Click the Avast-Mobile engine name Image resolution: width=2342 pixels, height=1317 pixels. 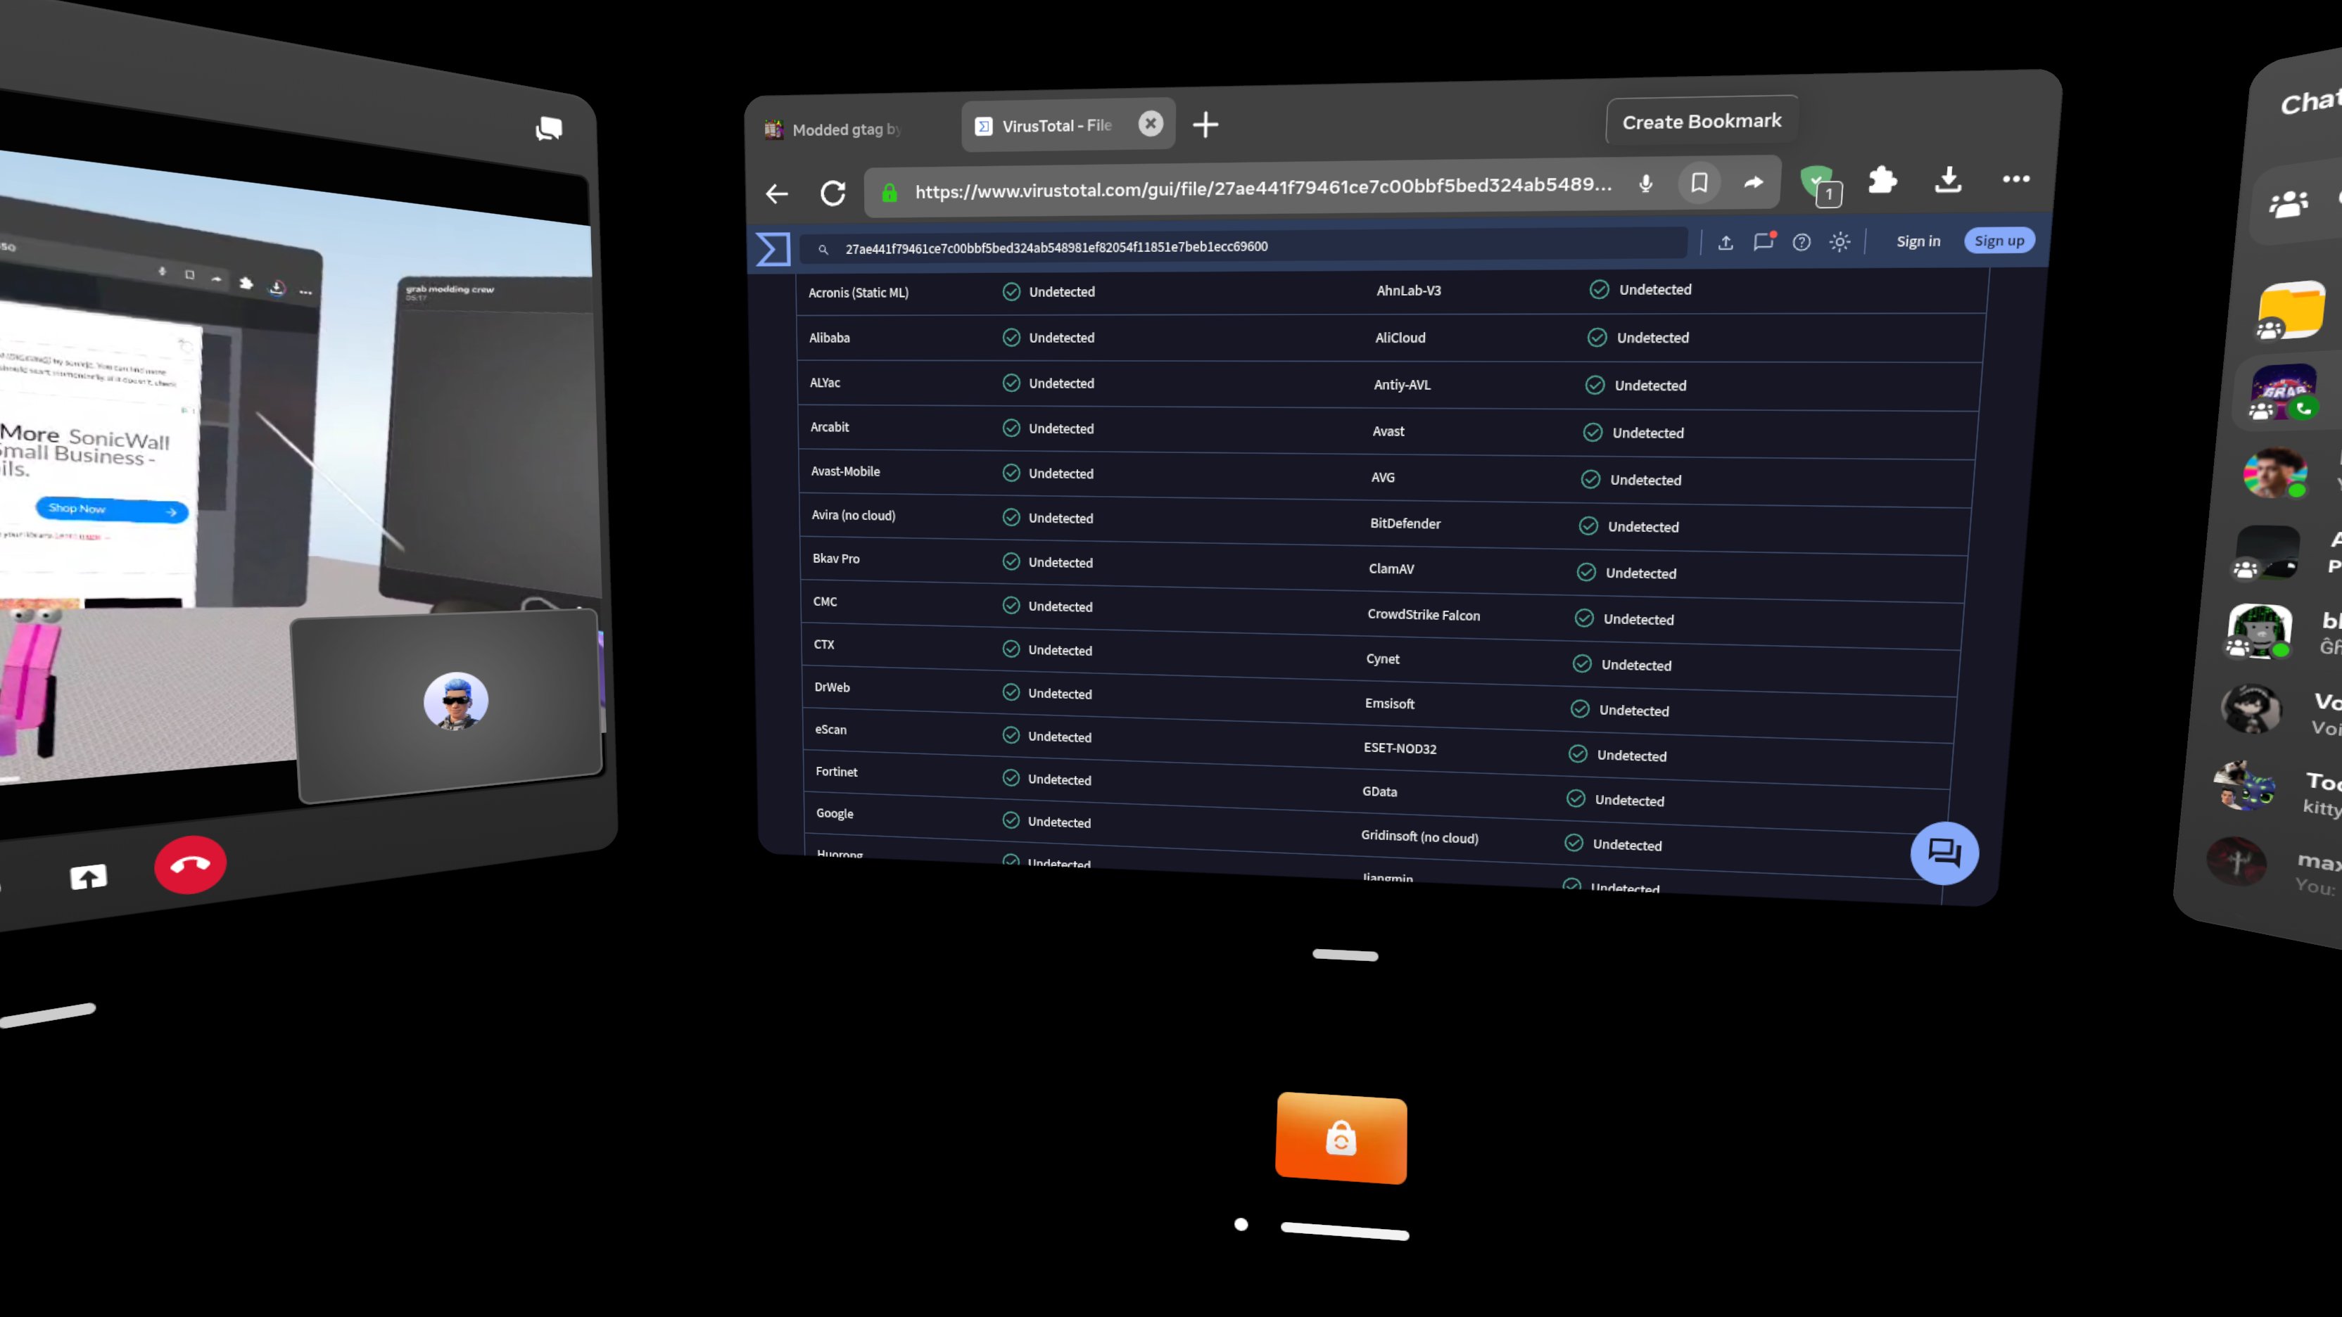point(845,472)
